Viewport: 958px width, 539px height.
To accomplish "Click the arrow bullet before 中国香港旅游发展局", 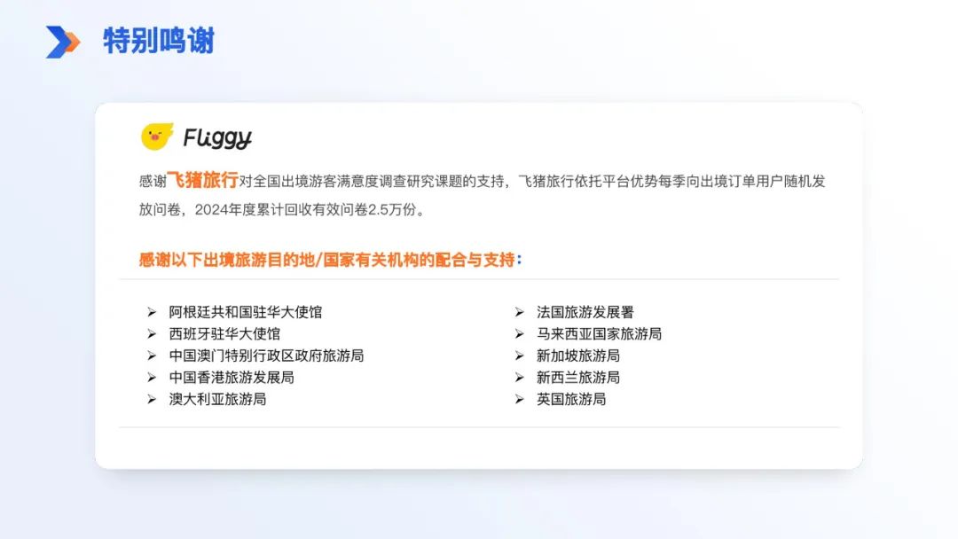I will [x=152, y=378].
